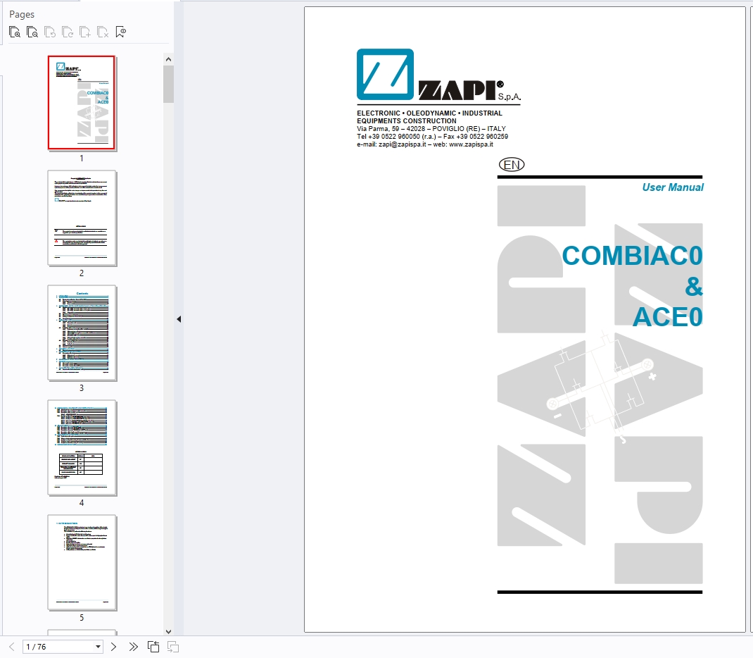Rotate page counterclockwise in Pages toolbar
753x658 pixels.
(x=50, y=32)
